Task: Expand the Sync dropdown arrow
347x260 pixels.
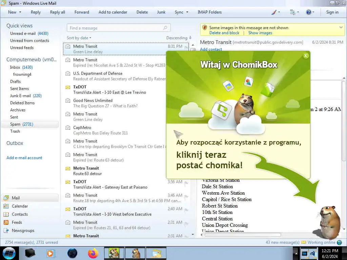Action: coord(187,12)
